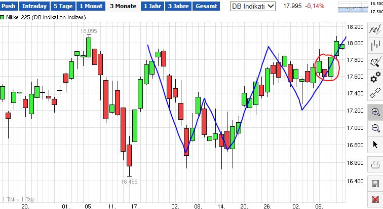Click the 16.455 low price label

(x=129, y=182)
